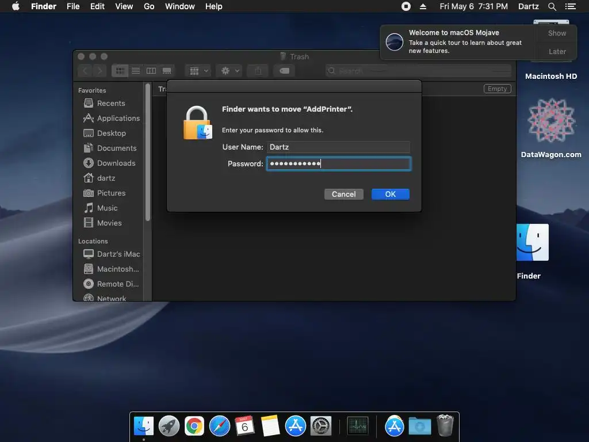Open the Dartz user menu
Image resolution: width=589 pixels, height=442 pixels.
coord(529,6)
